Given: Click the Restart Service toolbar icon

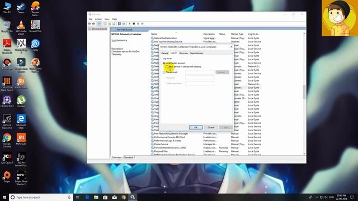Looking at the screenshot, I should point(143,23).
